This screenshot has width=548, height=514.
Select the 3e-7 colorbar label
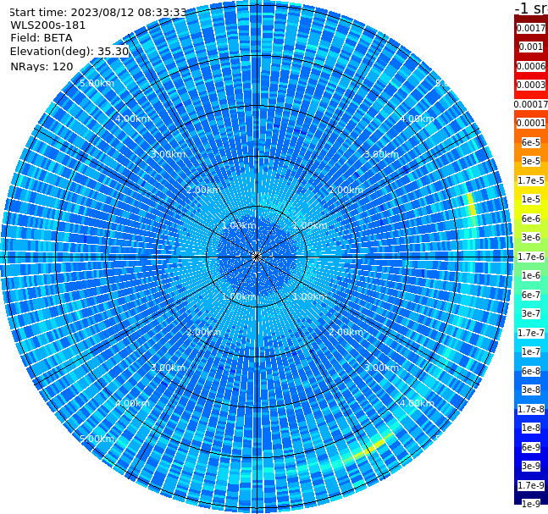pos(531,313)
